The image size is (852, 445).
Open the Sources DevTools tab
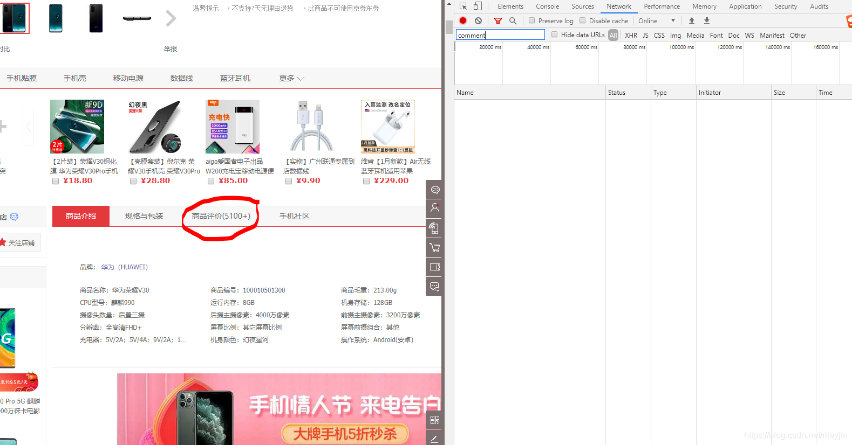click(x=583, y=6)
